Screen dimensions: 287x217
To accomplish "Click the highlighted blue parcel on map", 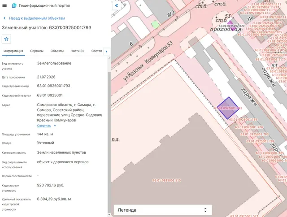I will click(x=228, y=108).
